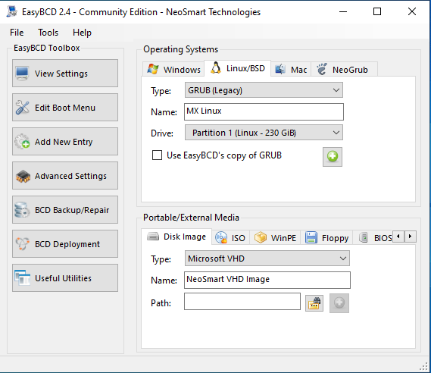Screen dimensions: 431x373
Task: Expand the GRUB (Legacy) type dropdown
Action: click(x=264, y=90)
